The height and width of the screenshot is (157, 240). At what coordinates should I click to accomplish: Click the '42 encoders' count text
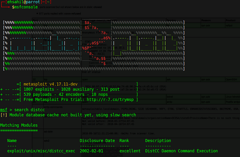point(71,94)
